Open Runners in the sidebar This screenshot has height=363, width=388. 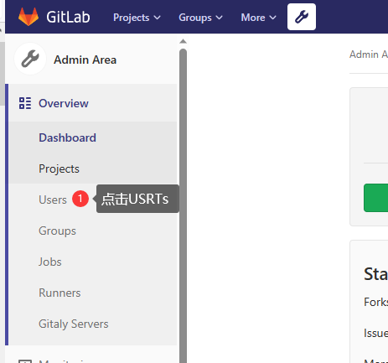(x=59, y=293)
